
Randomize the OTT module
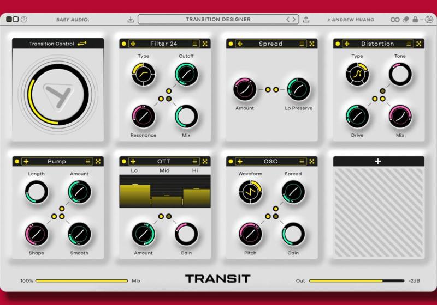click(205, 161)
